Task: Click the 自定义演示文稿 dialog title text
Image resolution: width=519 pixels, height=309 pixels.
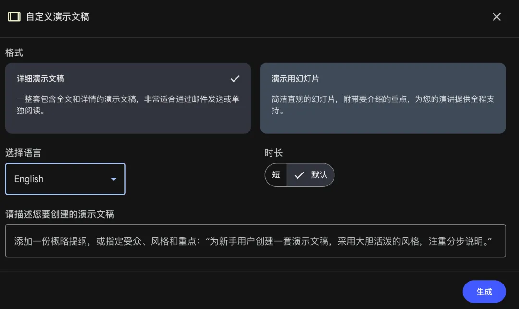Action: (58, 17)
